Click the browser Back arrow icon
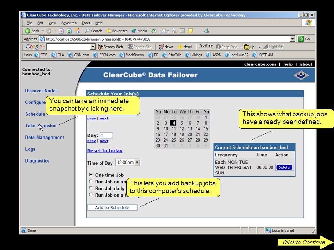 point(28,31)
